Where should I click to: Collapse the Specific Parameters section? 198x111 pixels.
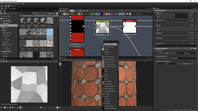click(154, 49)
